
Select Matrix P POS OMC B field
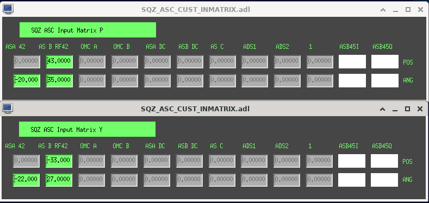(125, 62)
